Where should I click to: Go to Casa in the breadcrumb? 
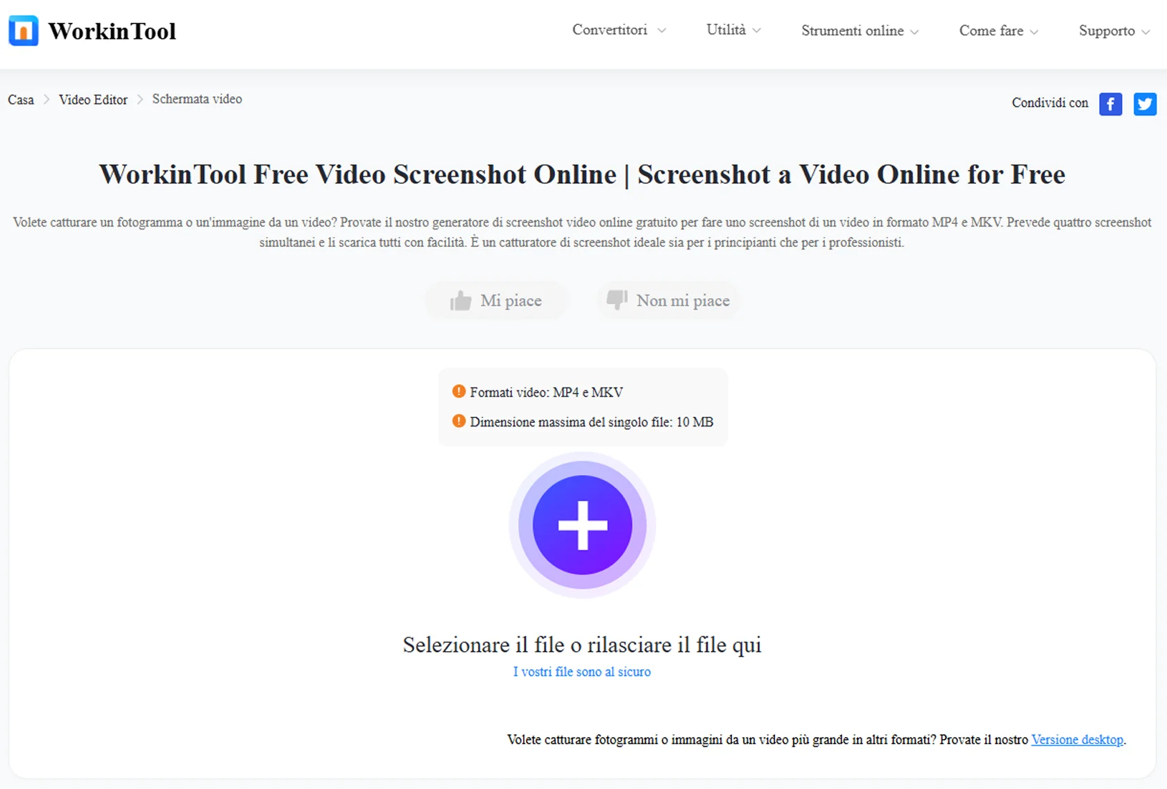click(21, 100)
